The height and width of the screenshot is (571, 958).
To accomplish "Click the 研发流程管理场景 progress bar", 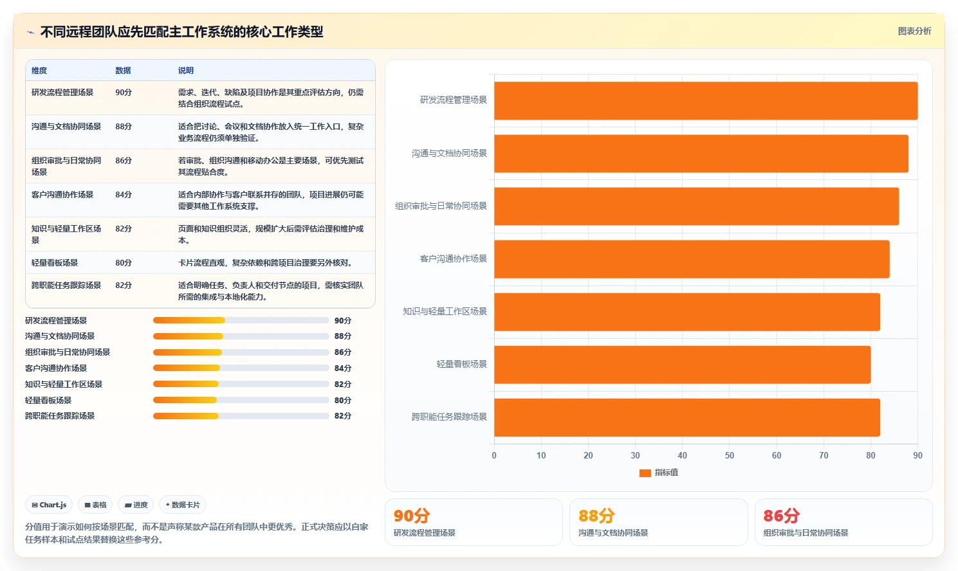I will (241, 320).
